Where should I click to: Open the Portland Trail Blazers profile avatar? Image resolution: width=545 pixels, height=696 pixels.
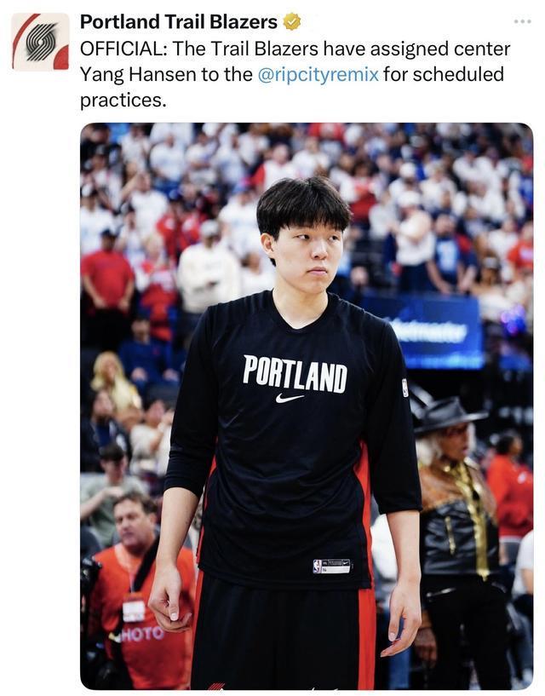tap(40, 42)
